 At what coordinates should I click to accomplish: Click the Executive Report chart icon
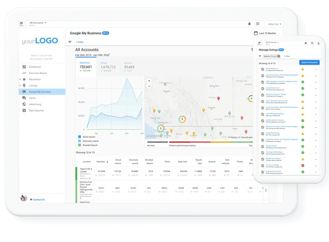(24, 73)
